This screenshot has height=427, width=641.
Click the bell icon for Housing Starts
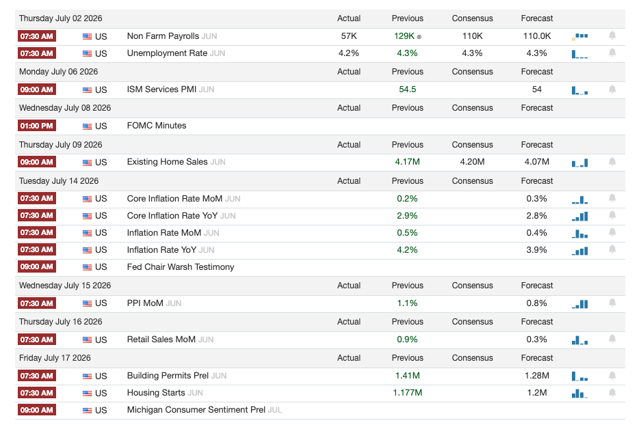[x=612, y=393]
